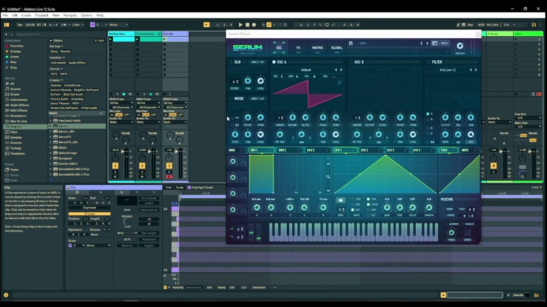Set Chords track monitor to Off

[180, 115]
